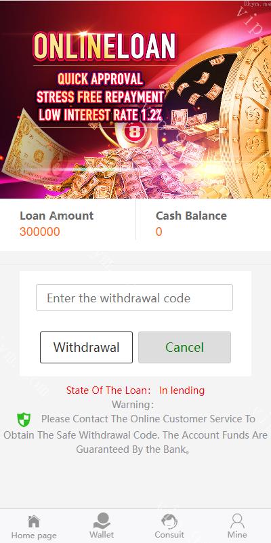Click the ONLINELOAN banner title

[x=104, y=46]
